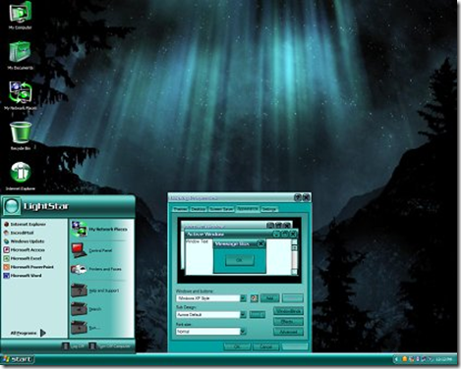Confirm dialog with OK button at bottom

(237, 346)
